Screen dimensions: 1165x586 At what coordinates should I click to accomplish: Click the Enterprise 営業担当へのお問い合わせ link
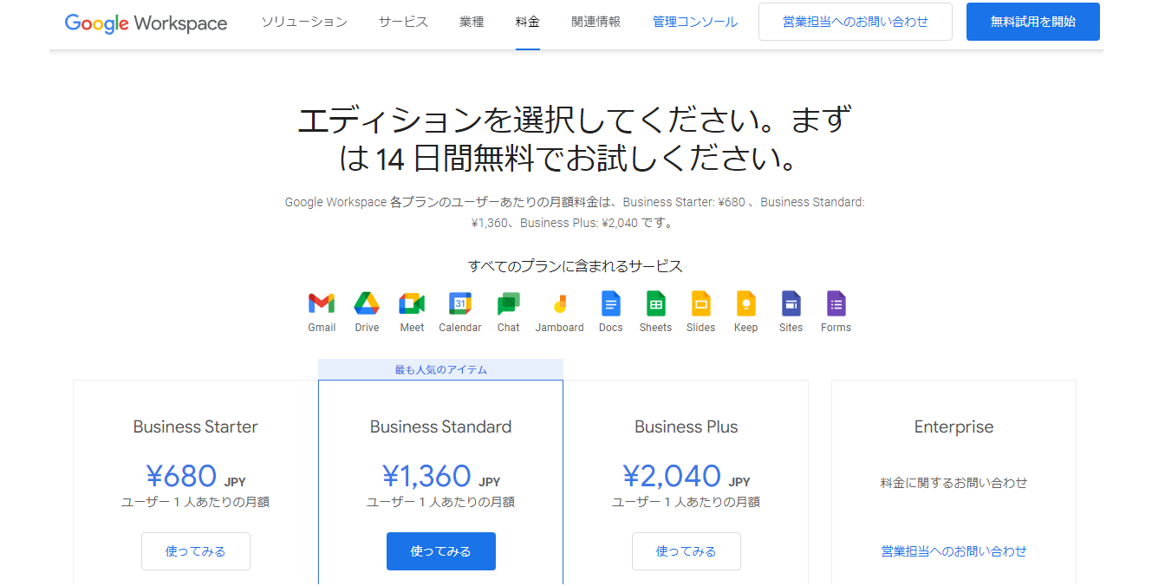click(953, 551)
